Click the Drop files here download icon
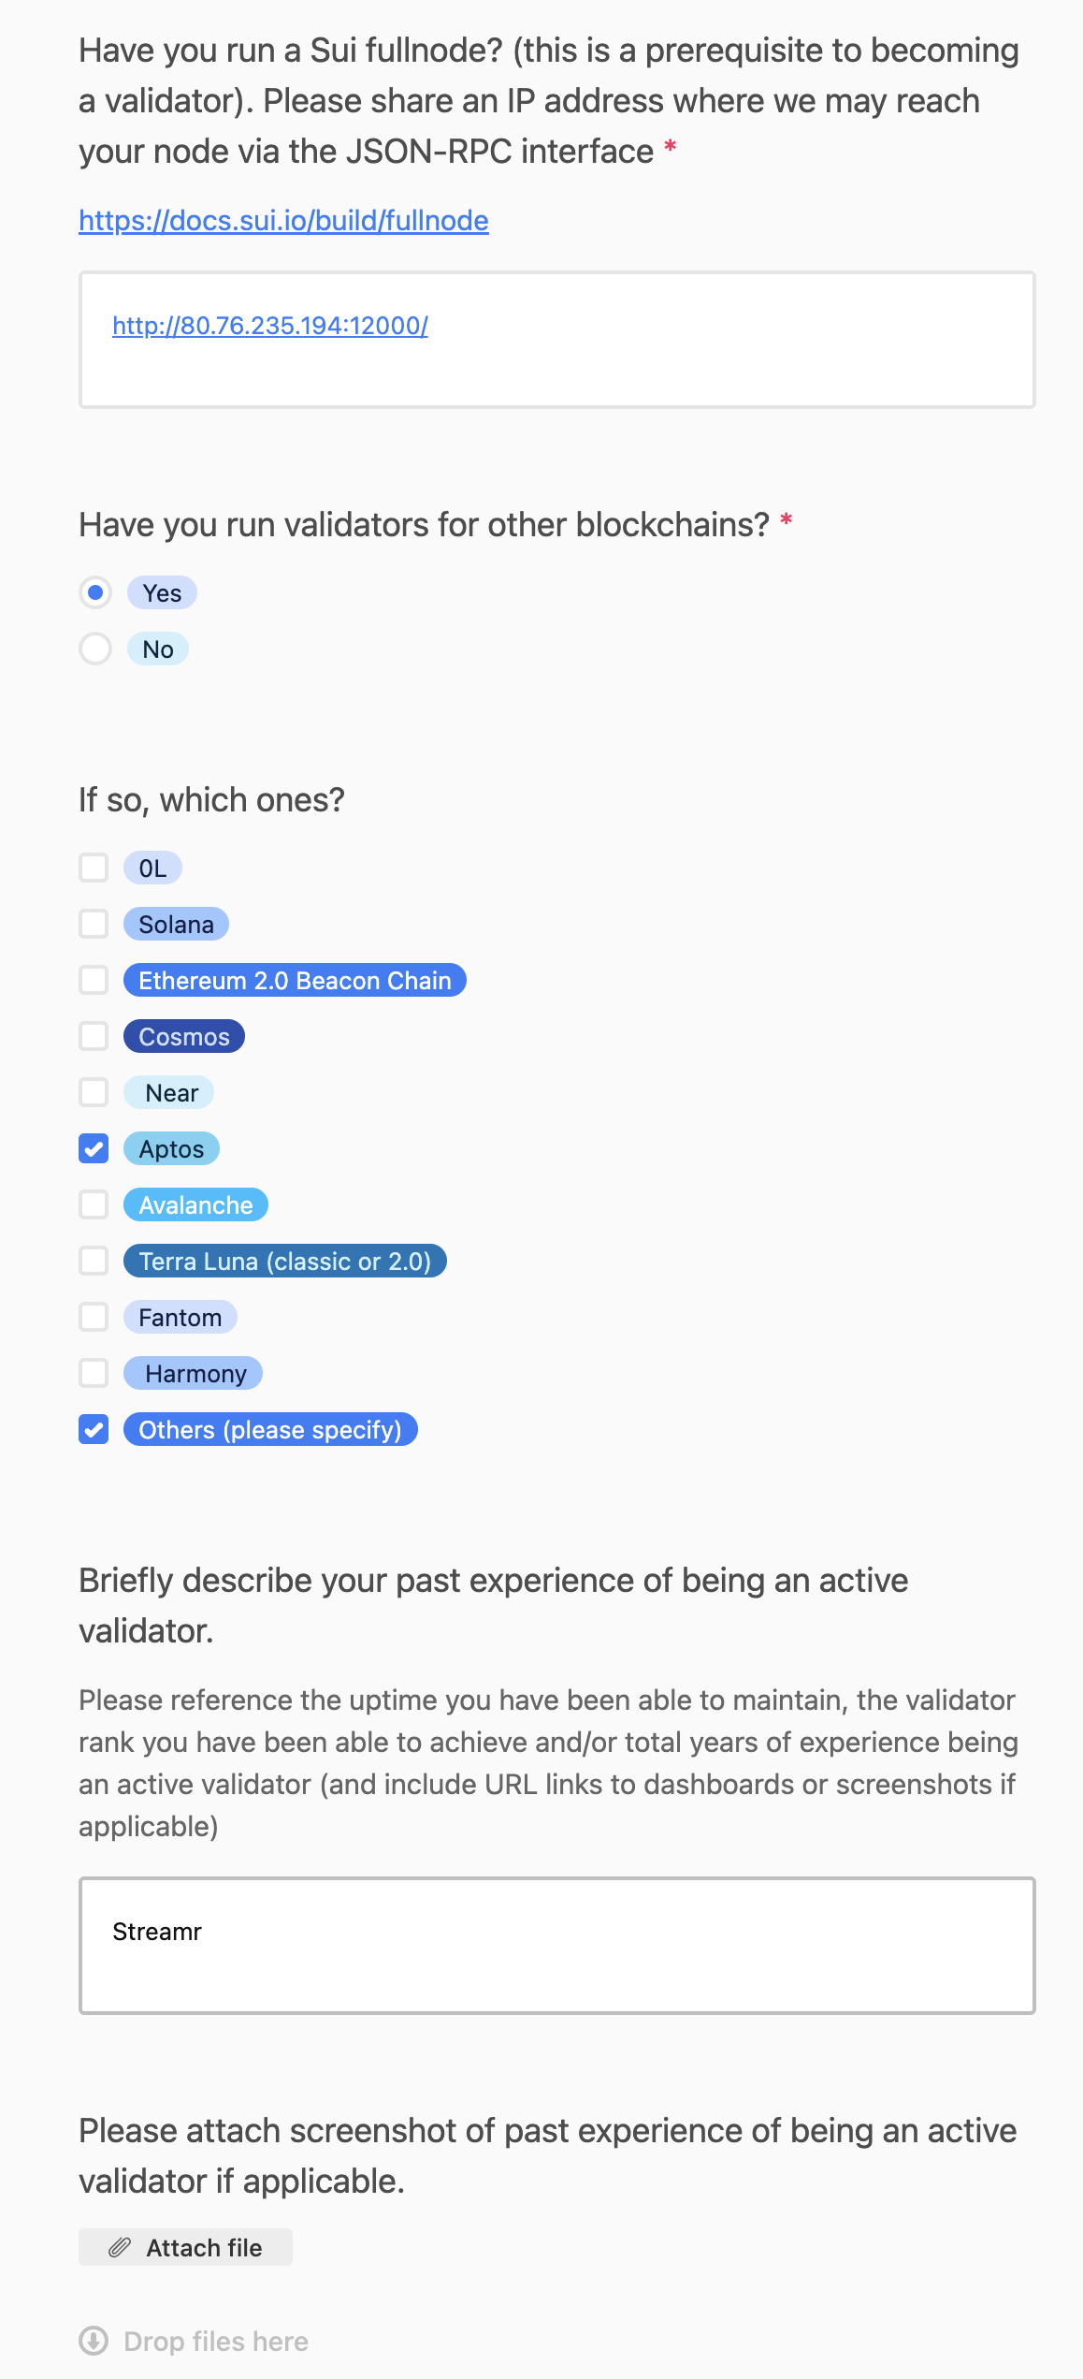Viewport: 1083px width, 2379px height. point(94,2341)
